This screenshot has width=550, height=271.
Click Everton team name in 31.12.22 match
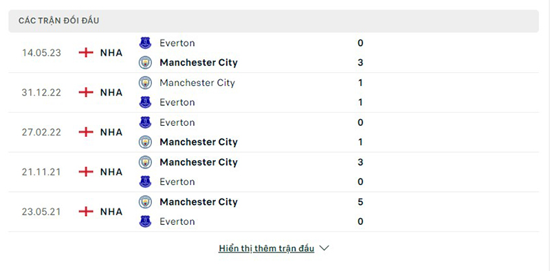(177, 102)
